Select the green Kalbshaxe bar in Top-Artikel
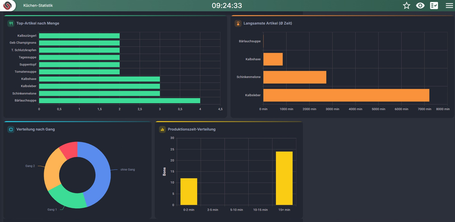 click(x=100, y=79)
